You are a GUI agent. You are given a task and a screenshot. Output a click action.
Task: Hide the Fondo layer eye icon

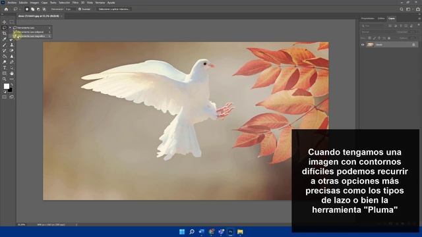[363, 45]
